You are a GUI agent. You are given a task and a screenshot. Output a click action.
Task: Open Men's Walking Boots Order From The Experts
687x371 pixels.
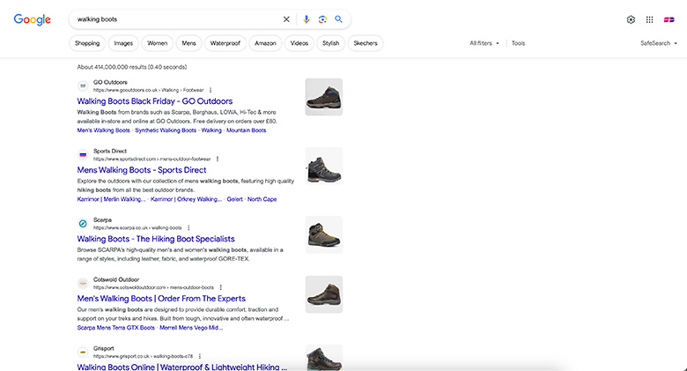(x=161, y=299)
